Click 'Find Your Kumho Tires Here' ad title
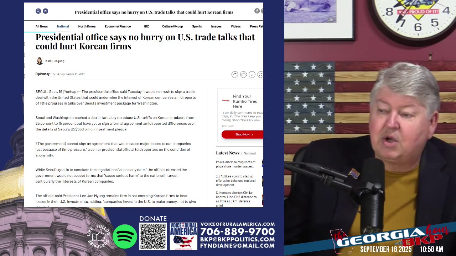This screenshot has width=456, height=256. [x=245, y=101]
